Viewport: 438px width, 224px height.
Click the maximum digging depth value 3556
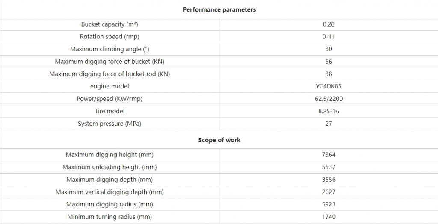pos(328,180)
